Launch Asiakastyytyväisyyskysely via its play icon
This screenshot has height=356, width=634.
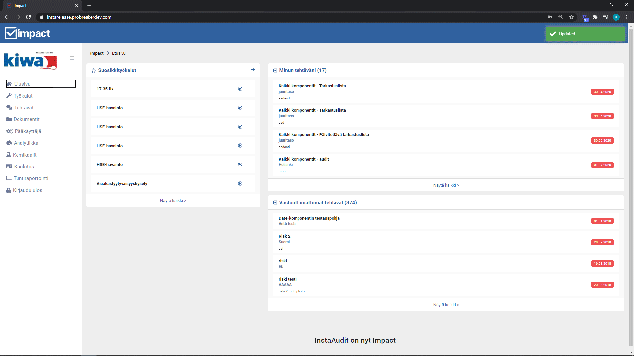[x=240, y=184]
